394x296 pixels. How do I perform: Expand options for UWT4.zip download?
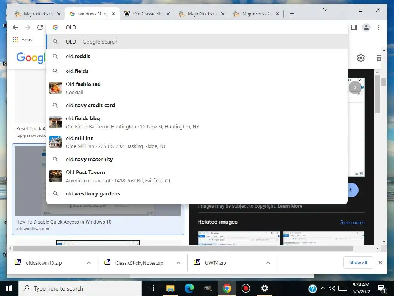click(268, 263)
